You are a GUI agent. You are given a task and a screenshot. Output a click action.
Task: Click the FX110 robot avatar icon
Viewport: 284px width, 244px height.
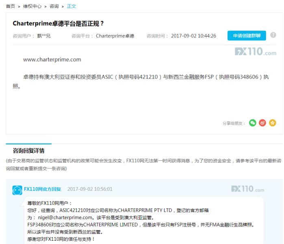coord(17,190)
